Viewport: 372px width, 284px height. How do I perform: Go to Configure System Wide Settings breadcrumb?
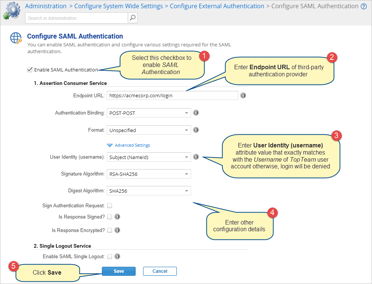coord(119,6)
